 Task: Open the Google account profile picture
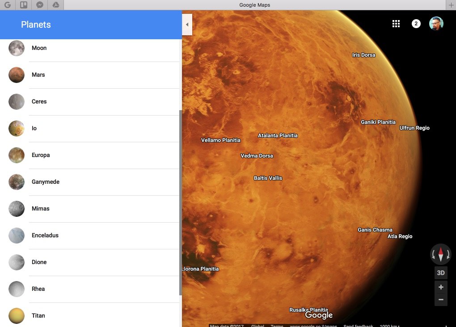(436, 24)
